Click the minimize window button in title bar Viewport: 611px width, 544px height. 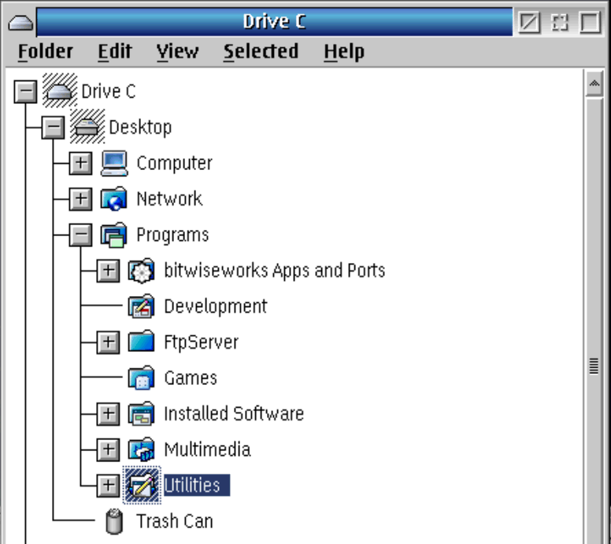pyautogui.click(x=560, y=22)
